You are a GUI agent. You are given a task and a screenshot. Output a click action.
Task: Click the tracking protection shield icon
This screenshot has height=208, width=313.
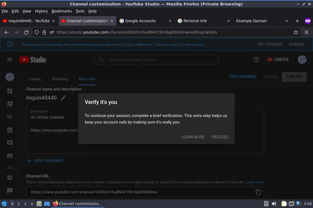point(36,32)
